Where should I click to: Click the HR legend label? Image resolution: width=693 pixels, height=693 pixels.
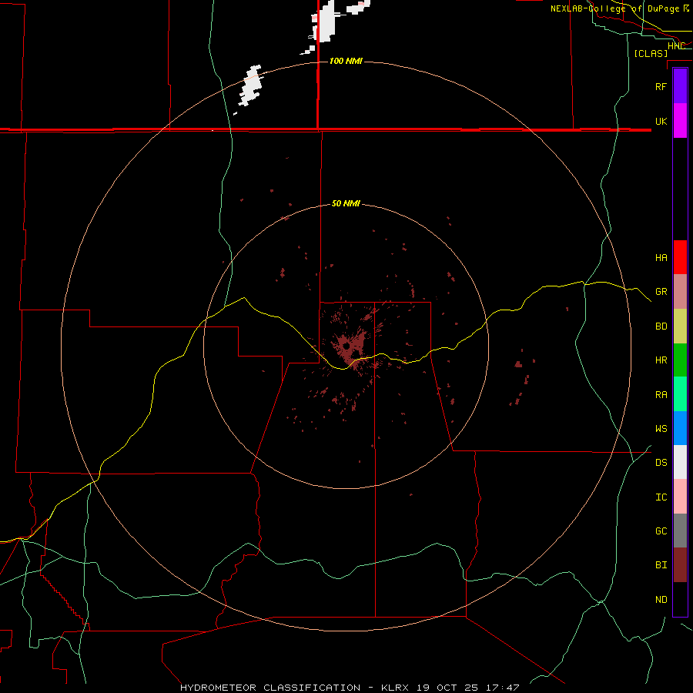(661, 360)
